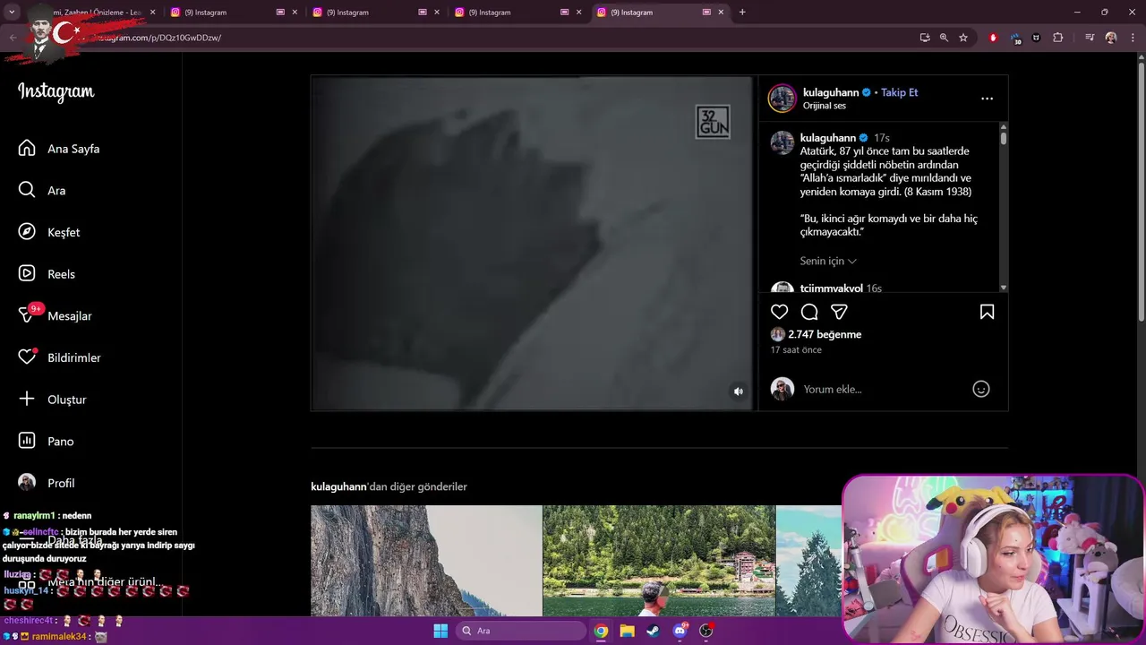Click the install app icon in address bar

(x=925, y=38)
